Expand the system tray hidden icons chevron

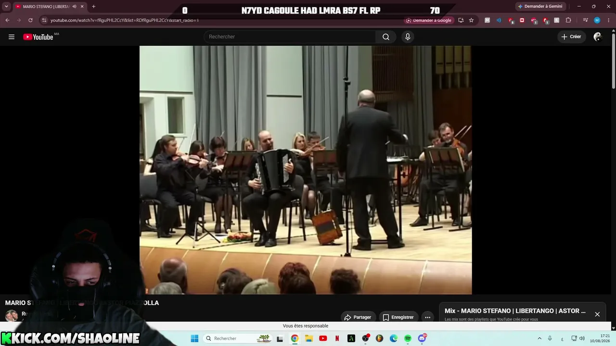tap(539, 338)
